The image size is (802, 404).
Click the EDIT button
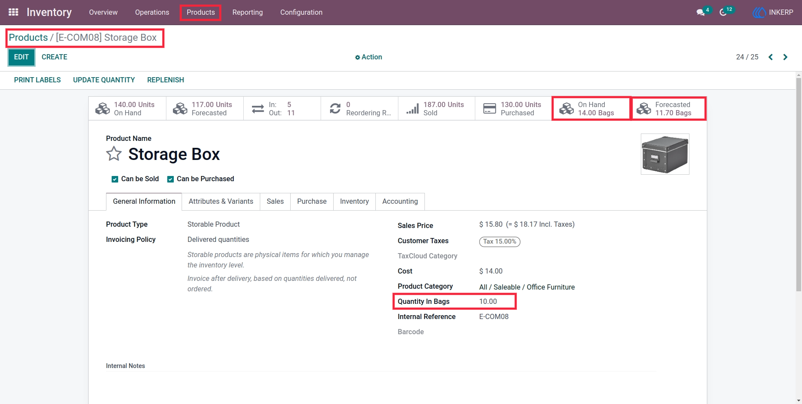(21, 57)
